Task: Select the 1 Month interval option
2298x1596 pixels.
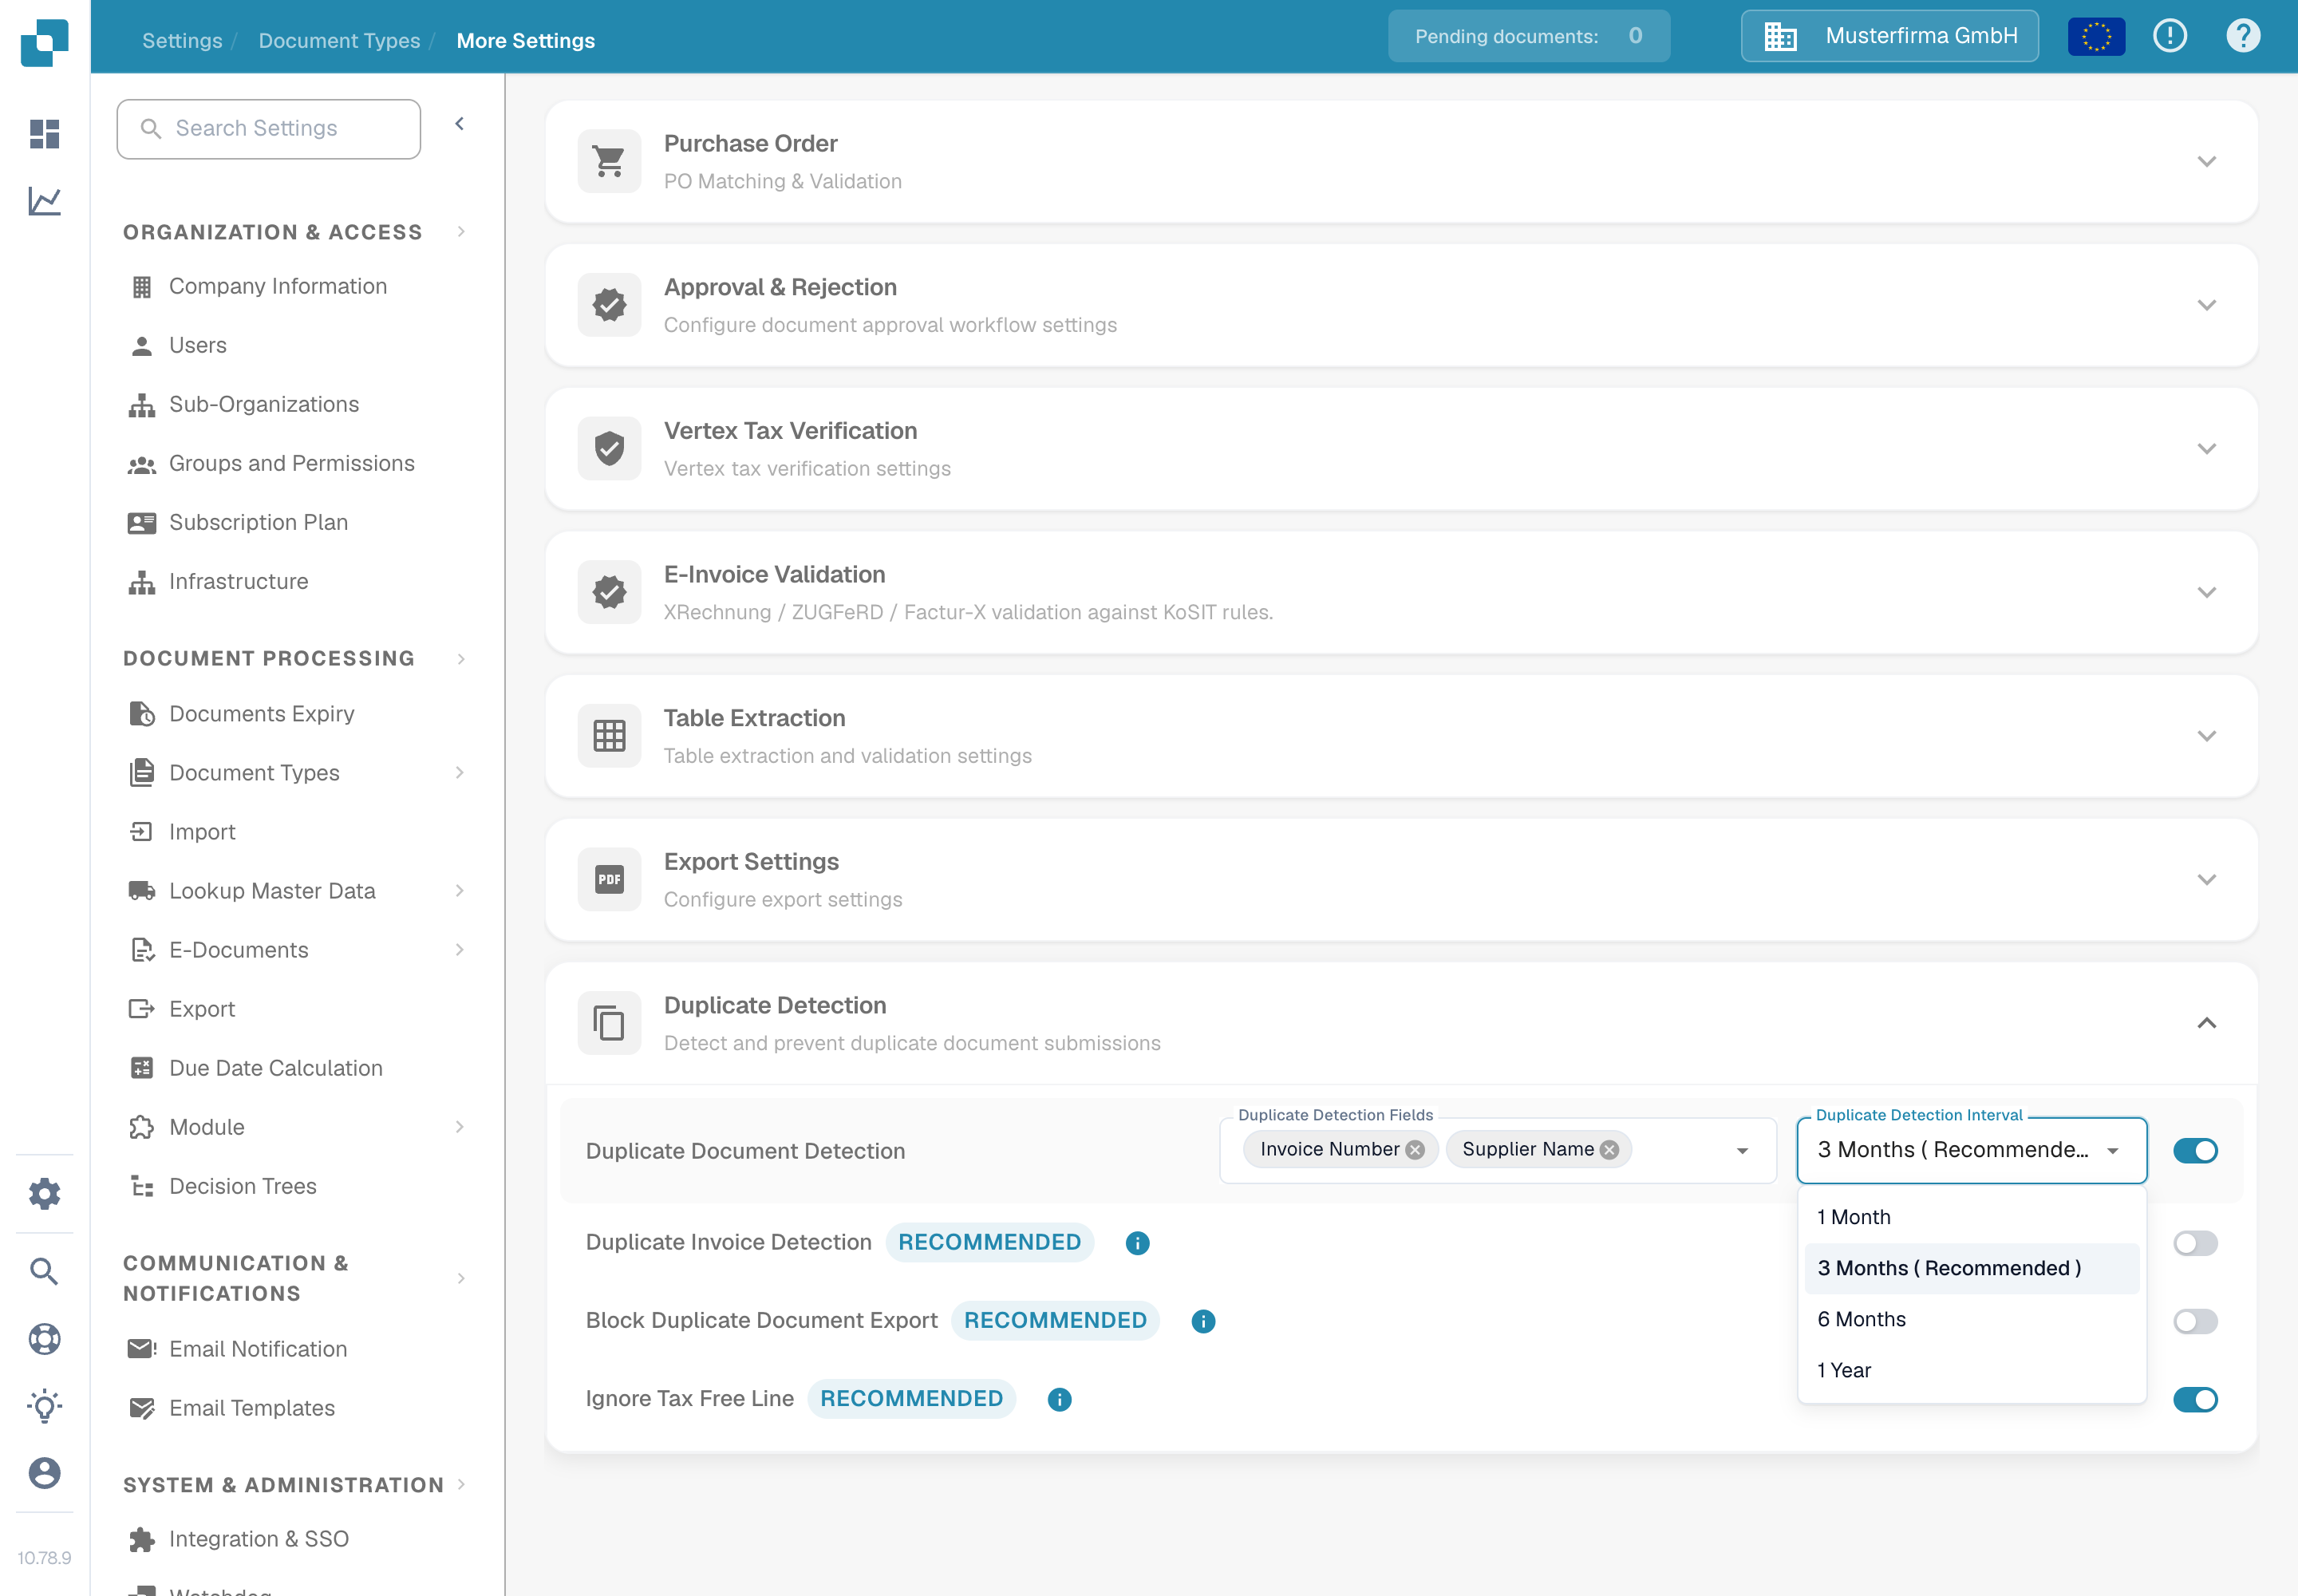Action: [x=1971, y=1217]
